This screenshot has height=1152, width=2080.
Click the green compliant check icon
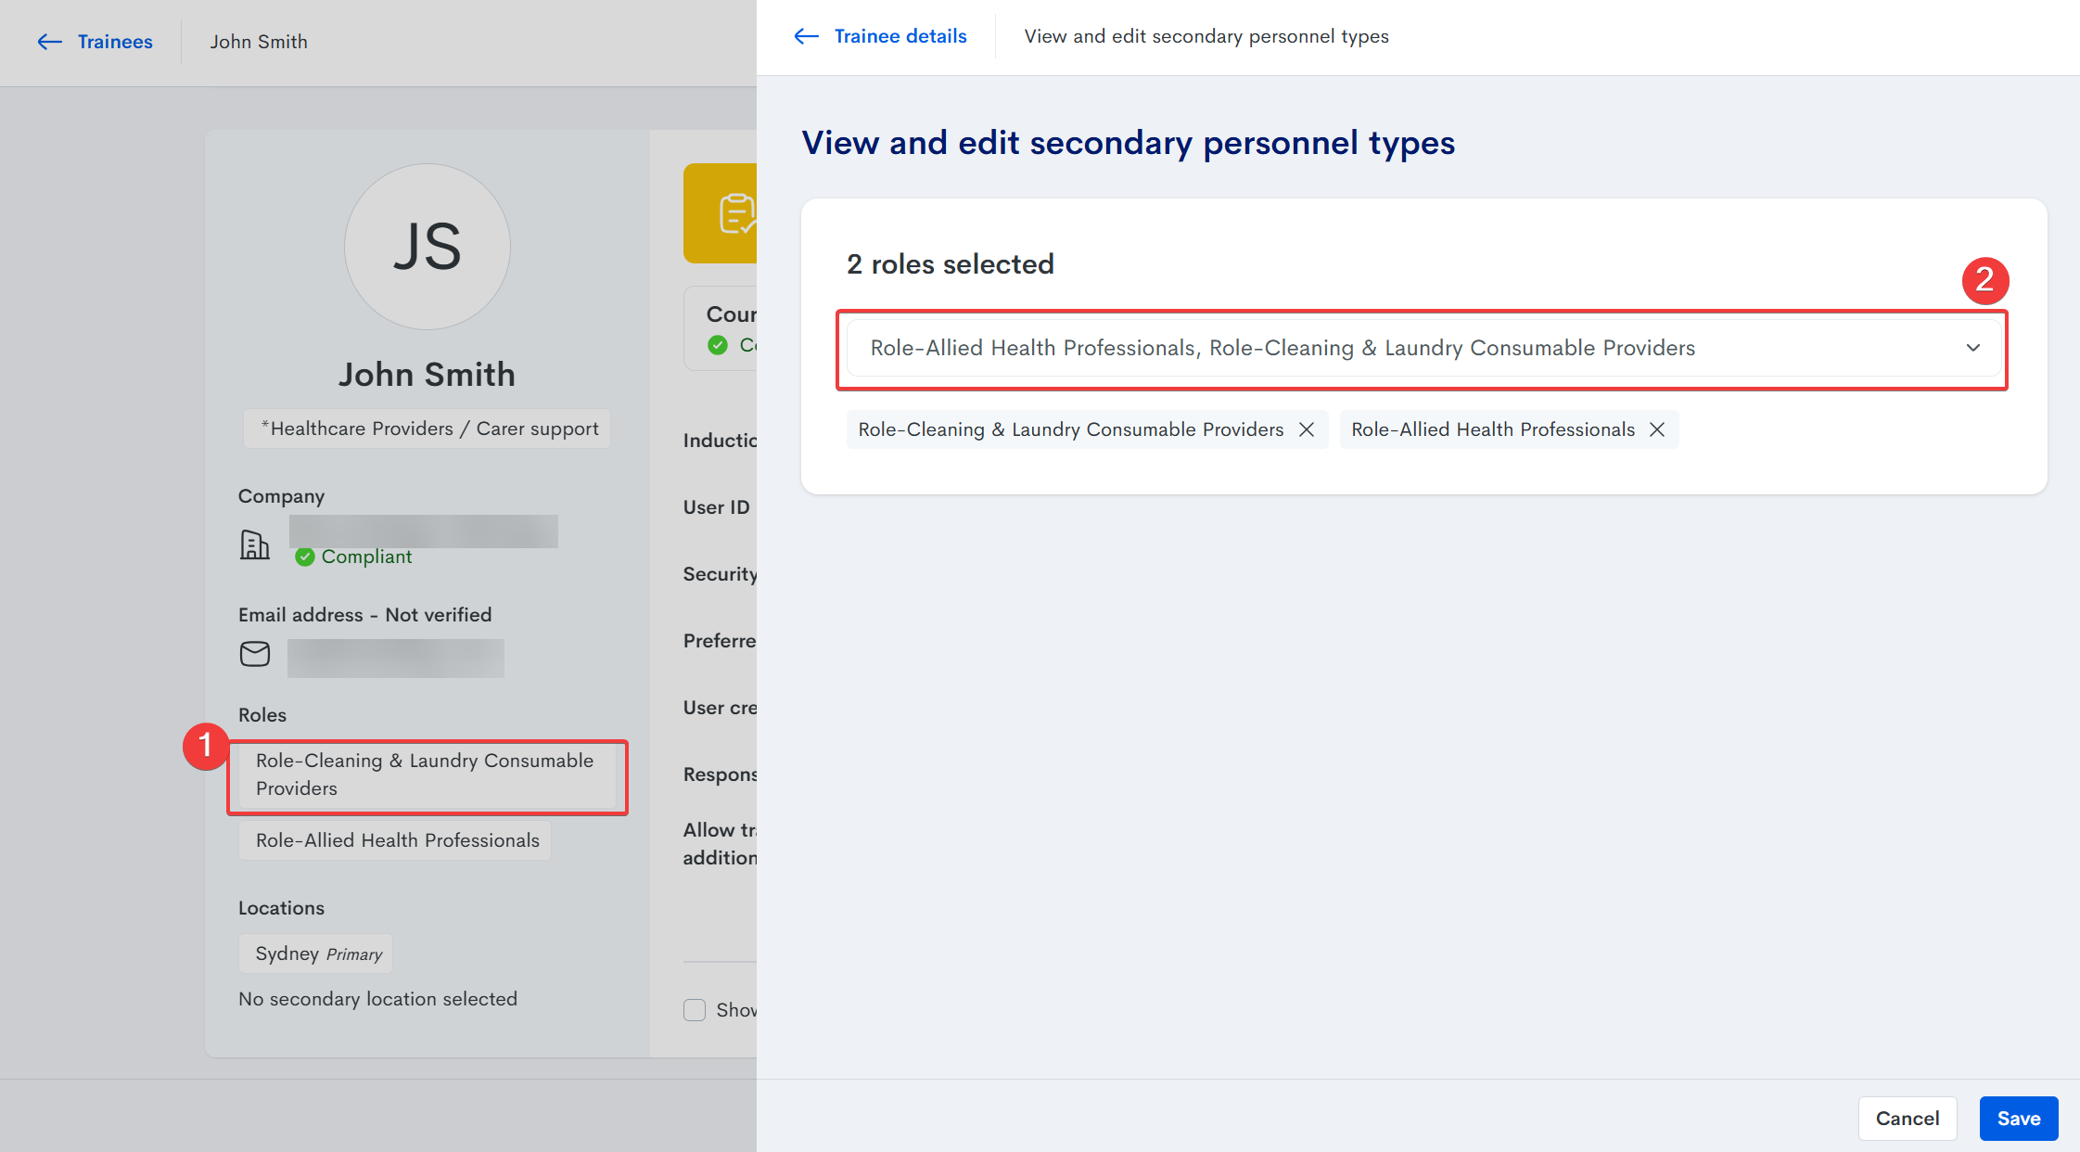304,557
